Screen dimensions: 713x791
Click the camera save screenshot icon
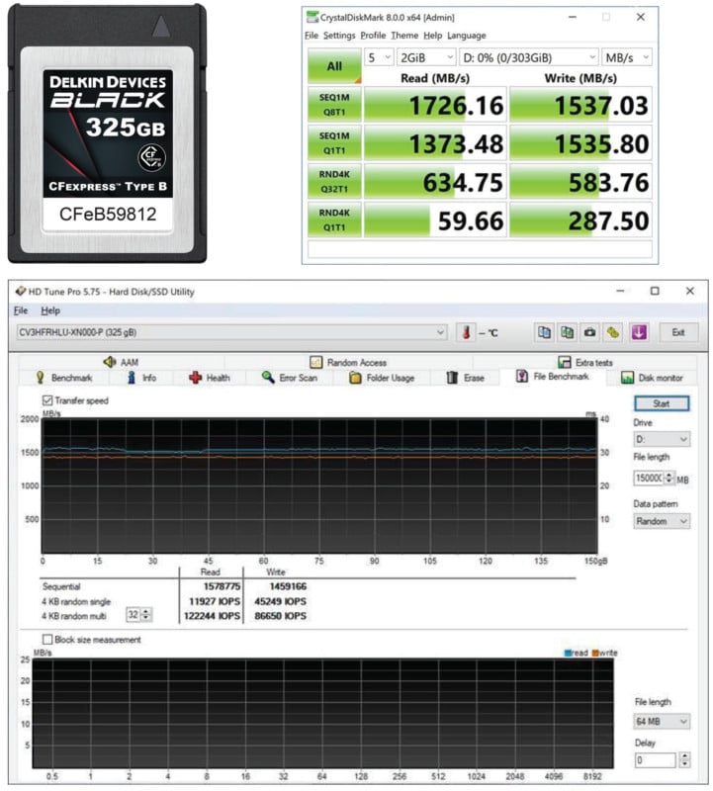(x=589, y=333)
